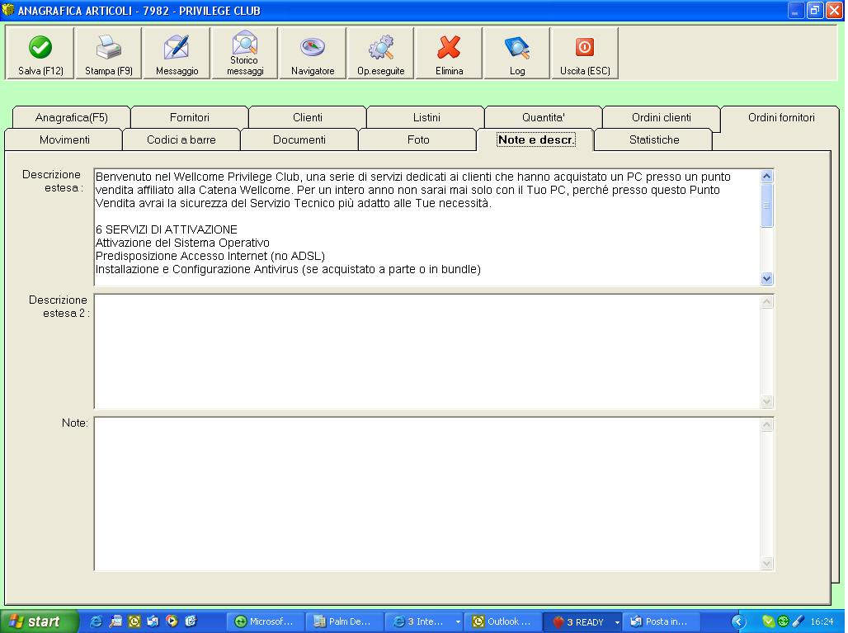Screen dimensions: 848x633
Task: Click 'Attivazione del Sistema Operativo' line
Action: 182,243
